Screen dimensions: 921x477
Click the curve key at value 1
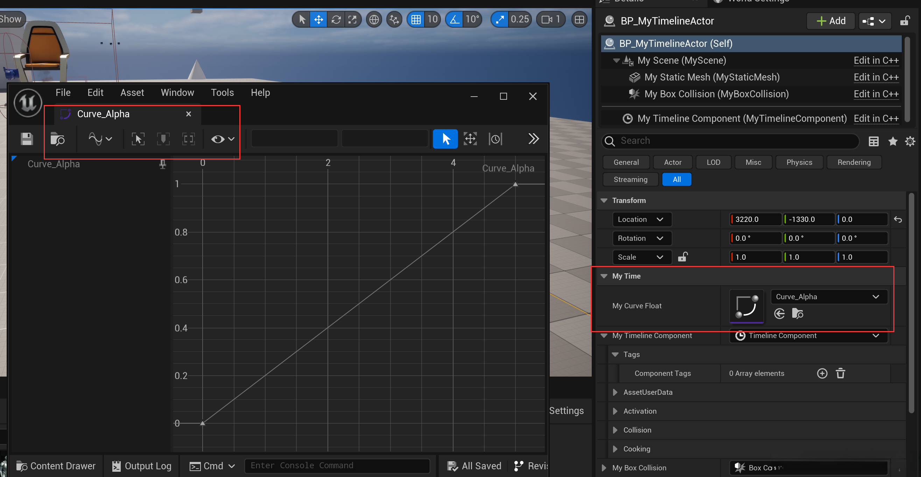[x=515, y=184]
